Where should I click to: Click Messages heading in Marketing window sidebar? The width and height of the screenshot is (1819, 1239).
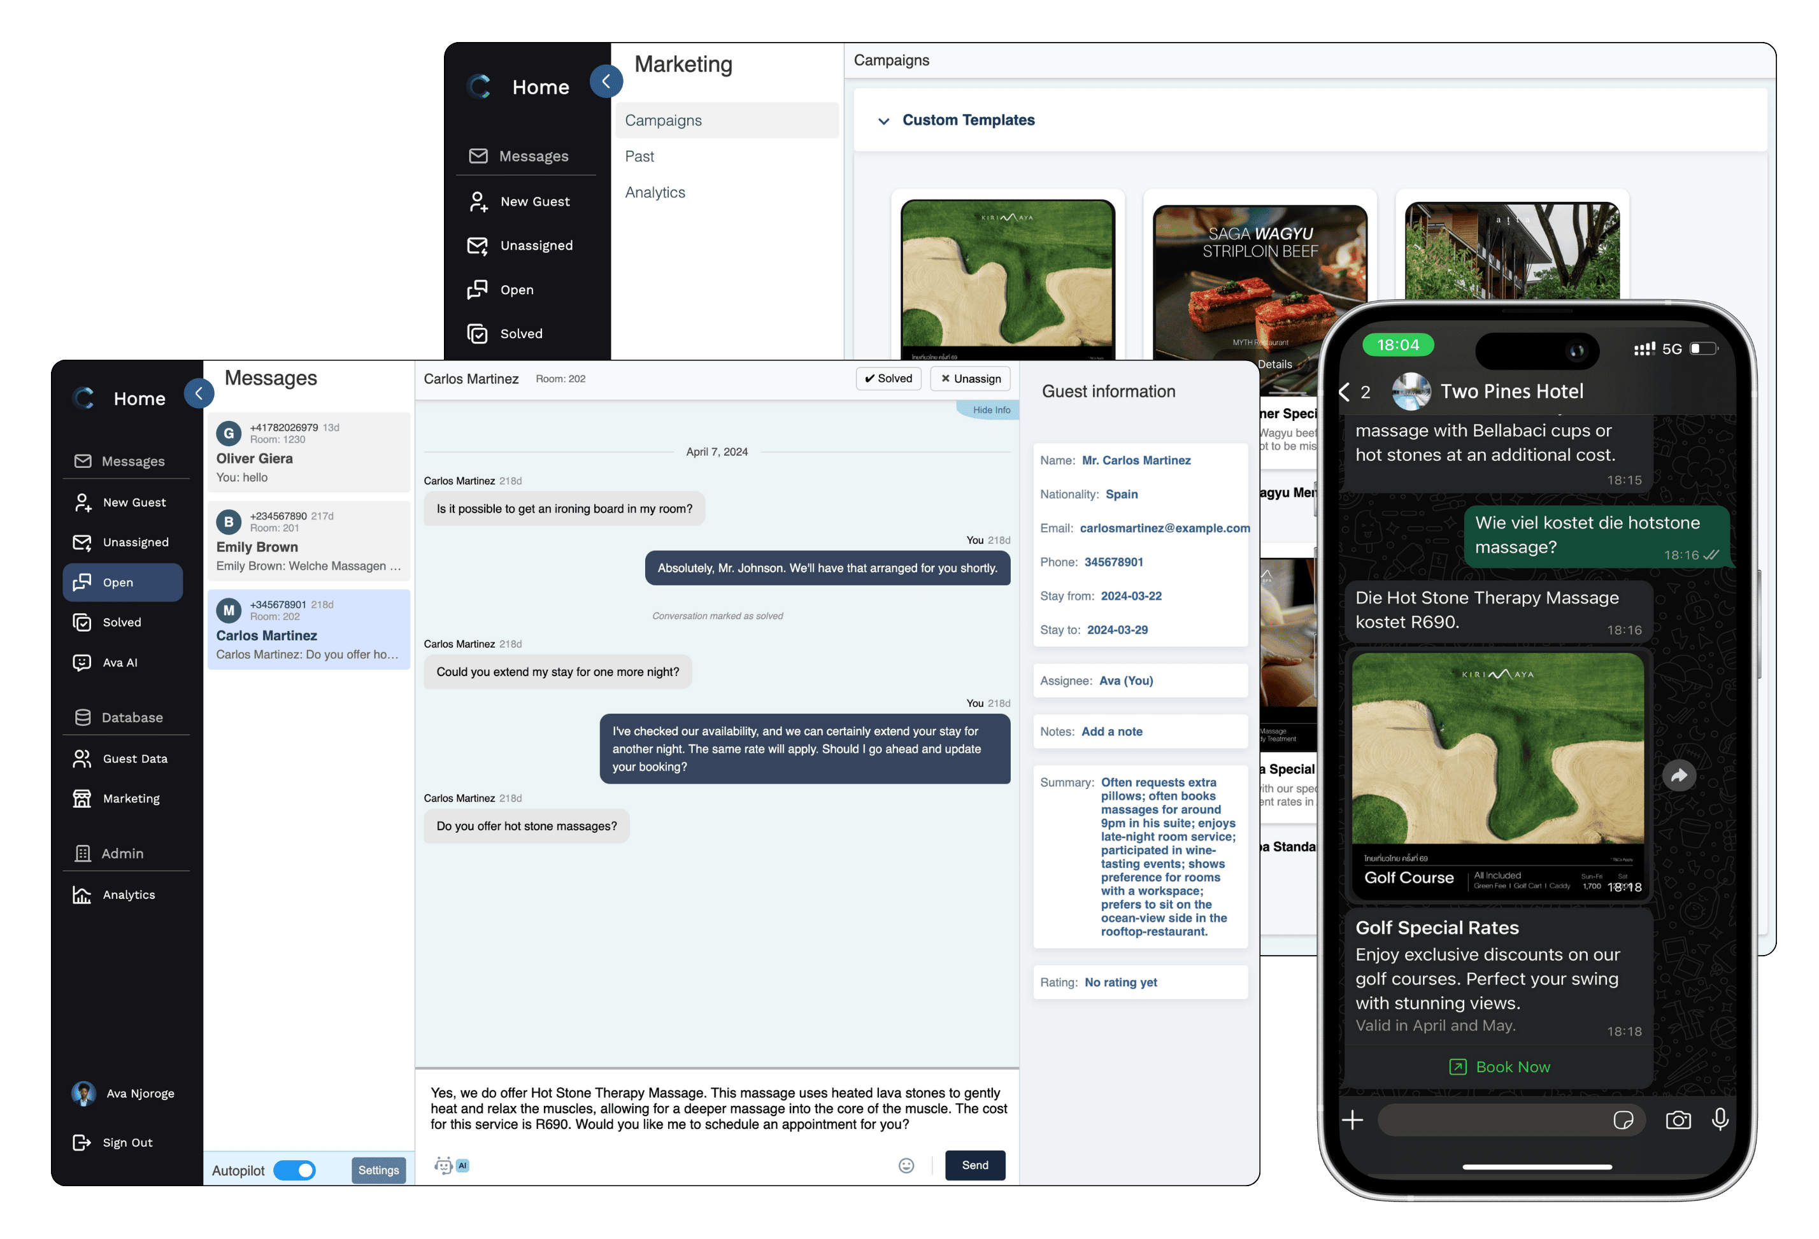click(x=518, y=157)
